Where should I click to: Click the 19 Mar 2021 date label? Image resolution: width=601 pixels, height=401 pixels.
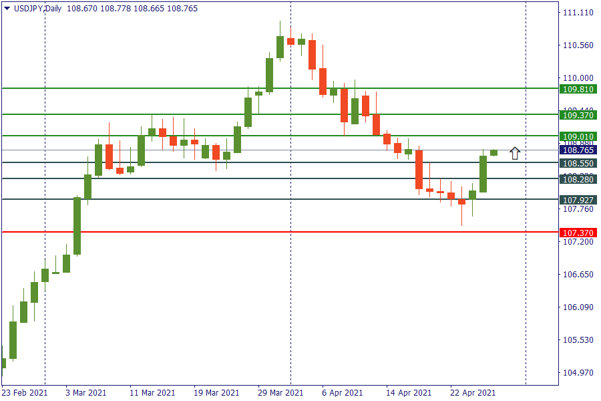pyautogui.click(x=216, y=392)
